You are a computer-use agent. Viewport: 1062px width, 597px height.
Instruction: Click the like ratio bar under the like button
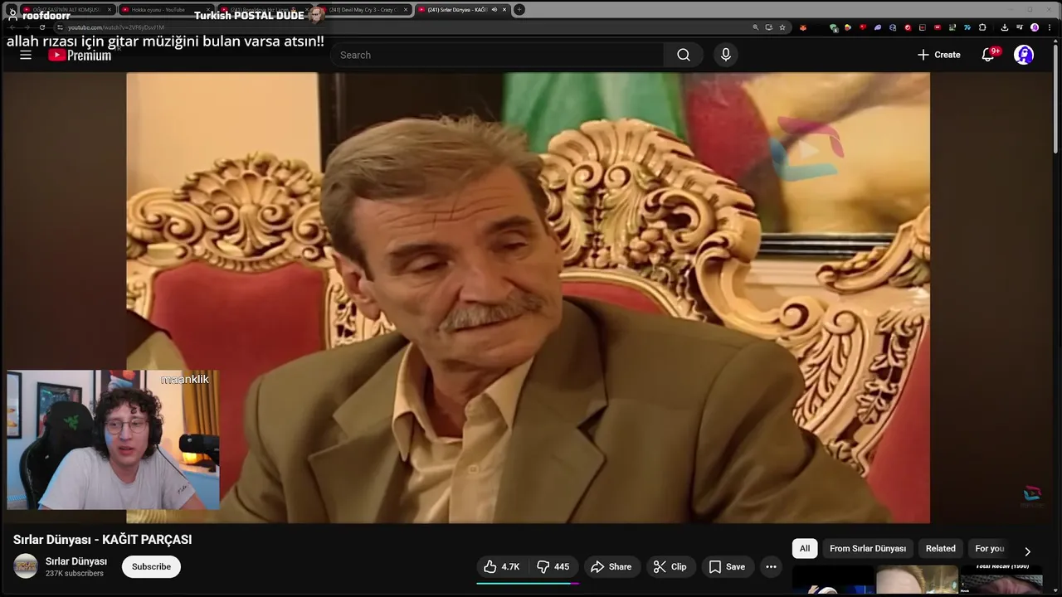coord(528,583)
